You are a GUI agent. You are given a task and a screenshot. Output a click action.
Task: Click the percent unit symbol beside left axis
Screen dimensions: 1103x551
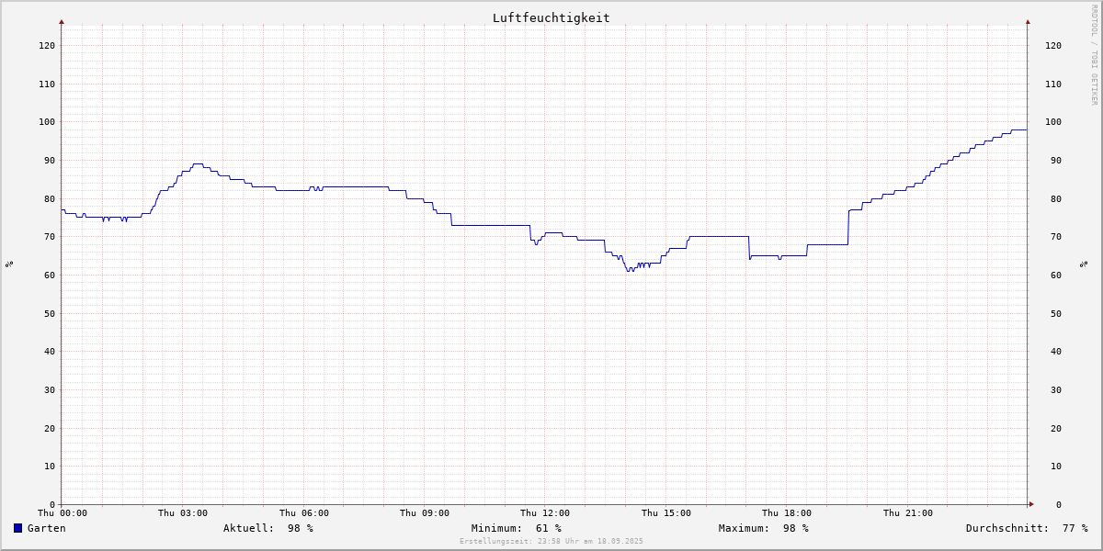(x=9, y=264)
